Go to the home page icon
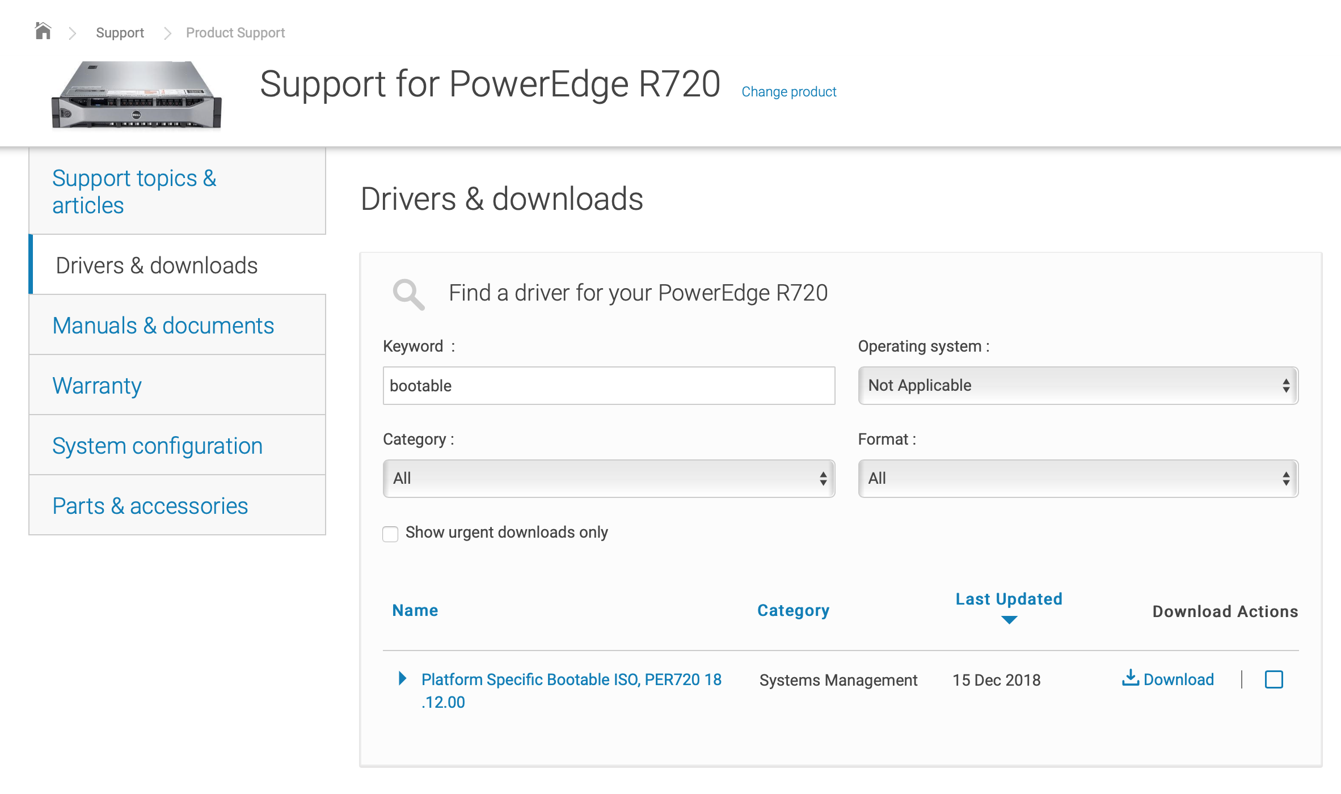The height and width of the screenshot is (794, 1341). 43,31
